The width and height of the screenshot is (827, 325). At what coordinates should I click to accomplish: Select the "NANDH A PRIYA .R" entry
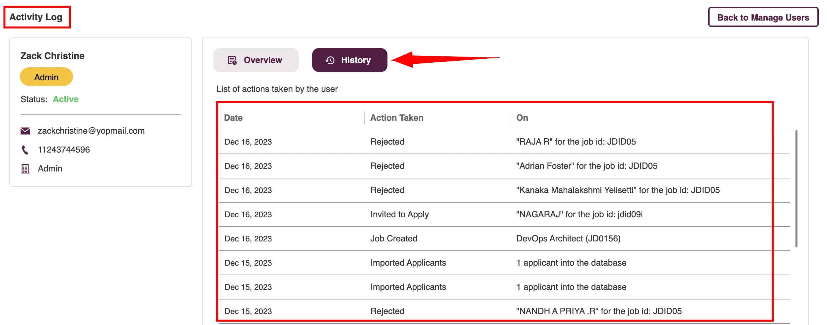[599, 311]
